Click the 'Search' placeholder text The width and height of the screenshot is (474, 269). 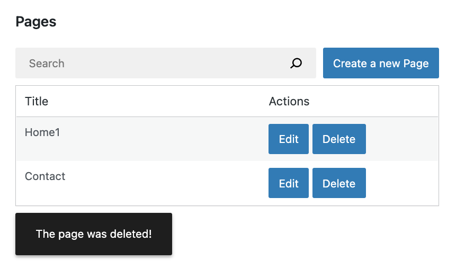(x=47, y=64)
